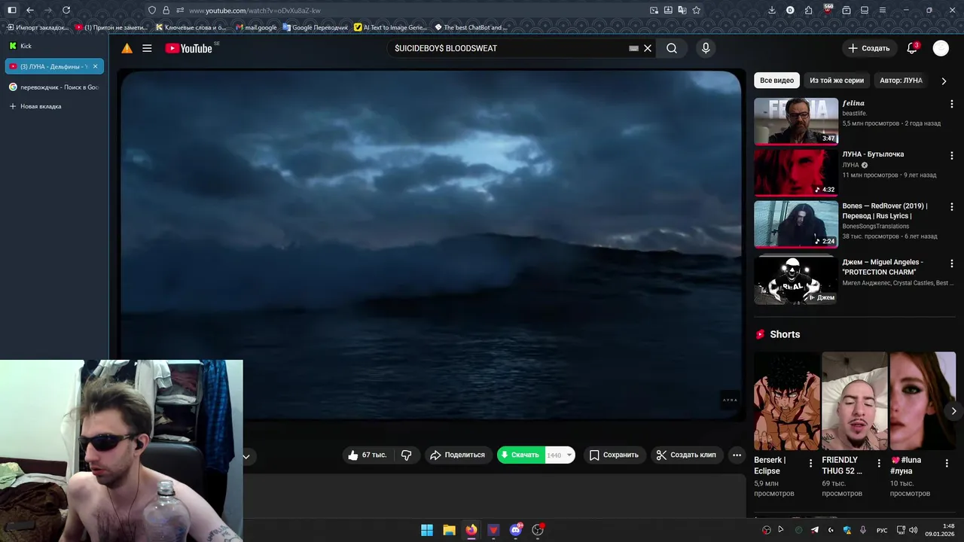Open the Berserk Eclipse short
The height and width of the screenshot is (542, 964).
click(787, 401)
